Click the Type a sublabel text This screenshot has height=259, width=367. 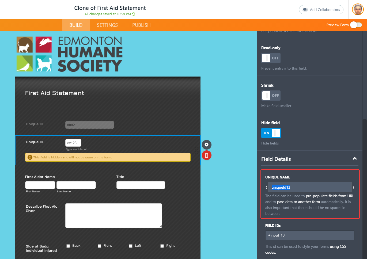pos(76,149)
